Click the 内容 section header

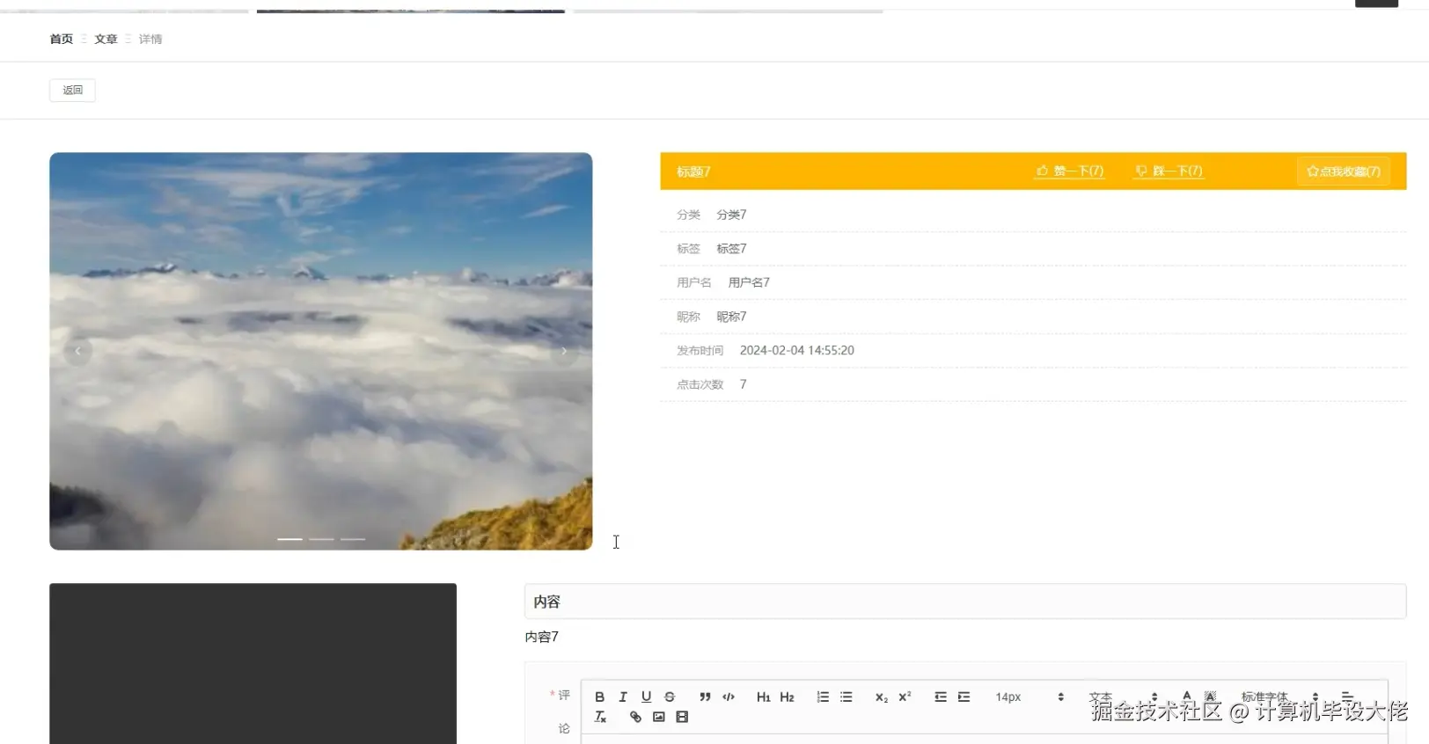click(965, 602)
